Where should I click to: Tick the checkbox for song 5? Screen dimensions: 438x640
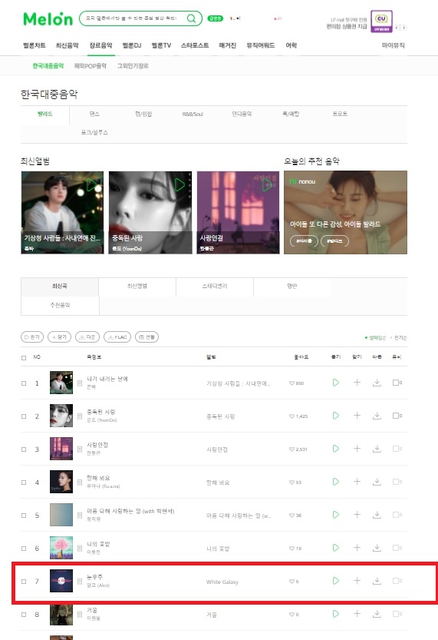coord(24,516)
